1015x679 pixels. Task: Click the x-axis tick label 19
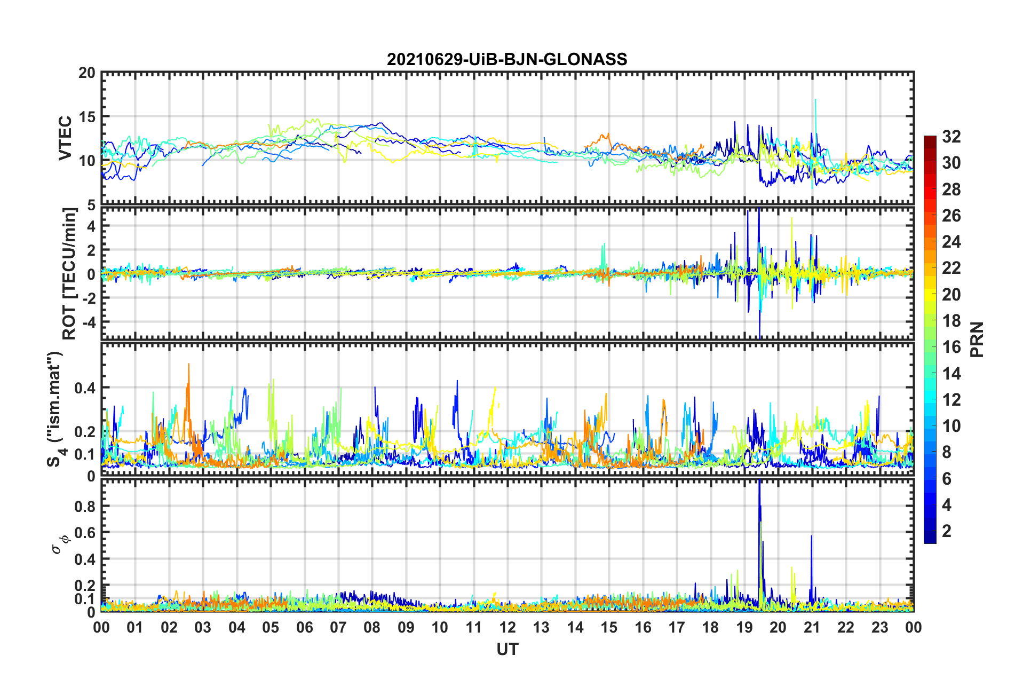(x=744, y=627)
